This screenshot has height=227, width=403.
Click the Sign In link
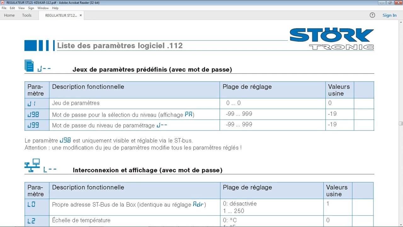[389, 15]
